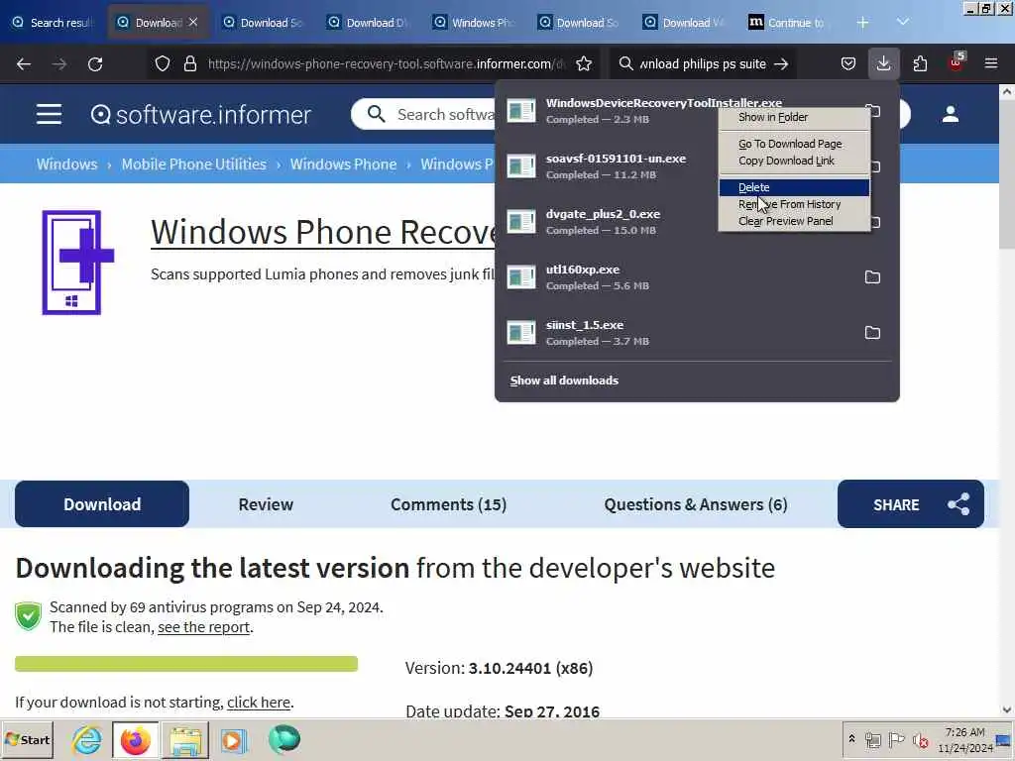
Task: Click the green download progress bar
Action: pos(186,664)
